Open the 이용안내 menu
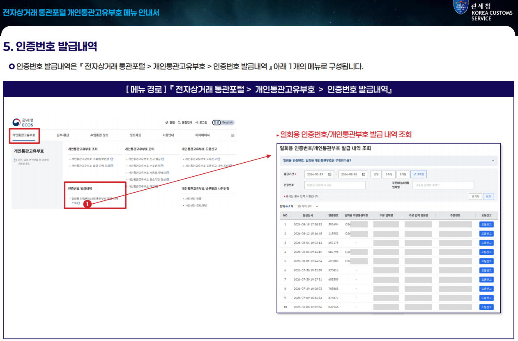Viewport: 518px width, 341px height. click(168, 135)
